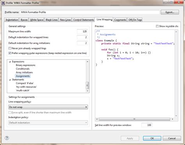
Task: Click the Profile name field
Action: (90, 12)
